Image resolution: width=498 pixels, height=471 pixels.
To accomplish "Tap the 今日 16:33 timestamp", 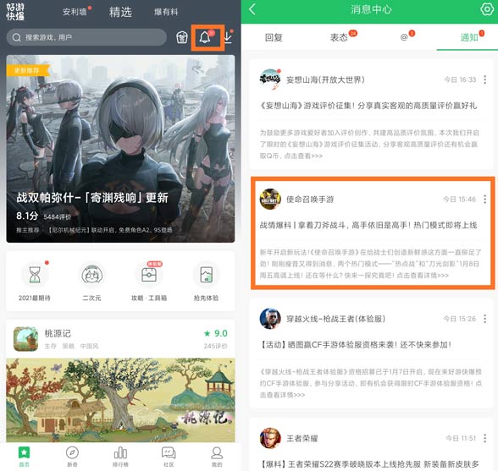I will pos(460,79).
